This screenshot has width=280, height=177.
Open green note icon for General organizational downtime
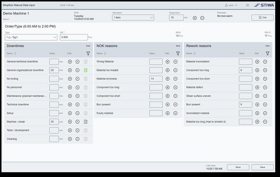pos(85,70)
